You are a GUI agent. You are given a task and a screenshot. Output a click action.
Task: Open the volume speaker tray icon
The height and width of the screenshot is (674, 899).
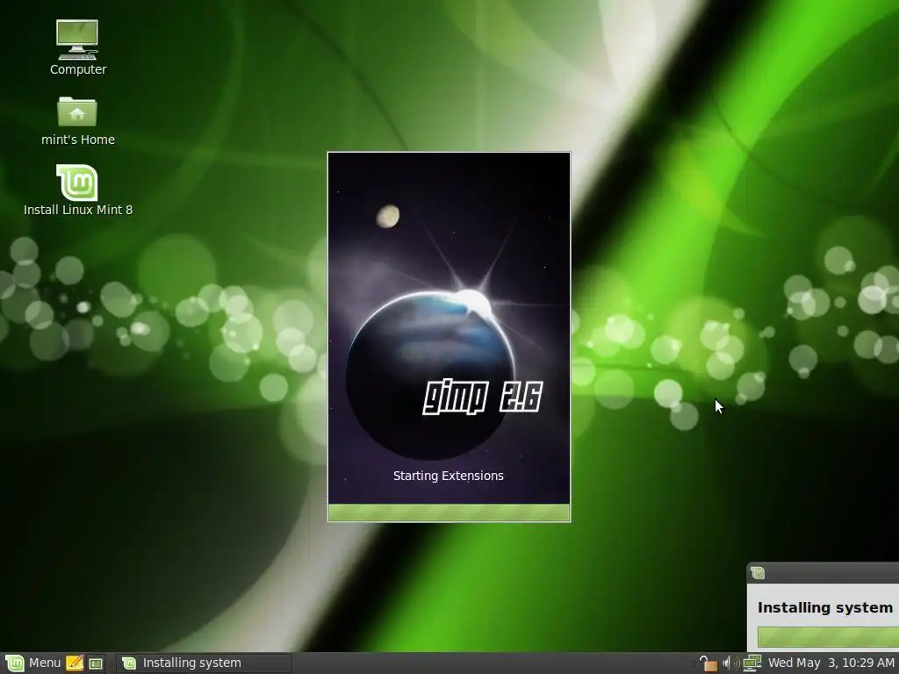point(730,663)
